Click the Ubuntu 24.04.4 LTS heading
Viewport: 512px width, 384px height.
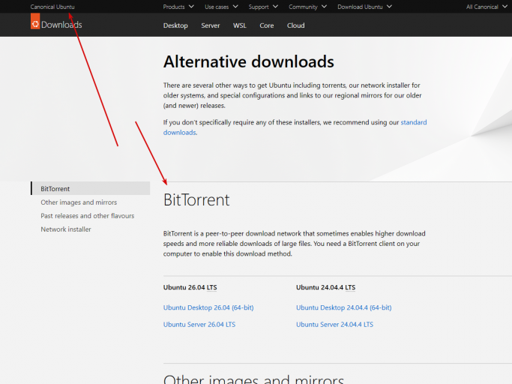325,287
